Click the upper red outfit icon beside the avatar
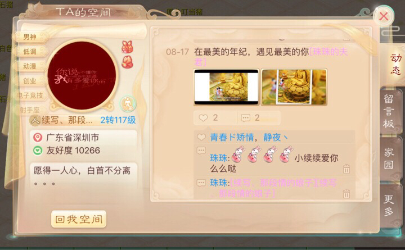Screen dimensions: 405x250 127,47
